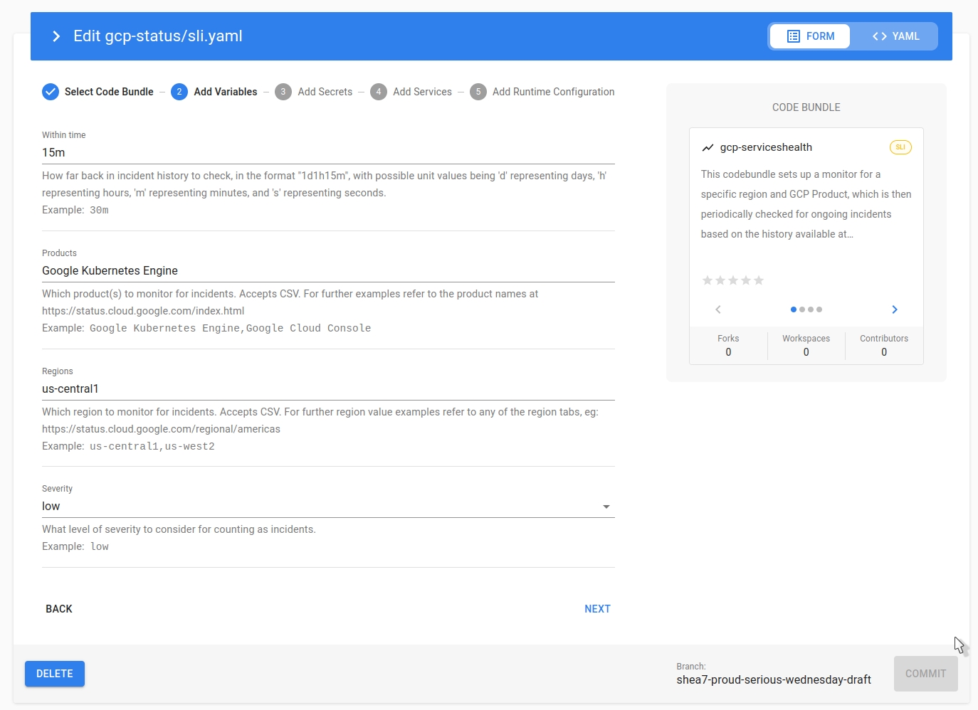The width and height of the screenshot is (978, 710).
Task: Switch to FORM view
Action: click(x=809, y=36)
